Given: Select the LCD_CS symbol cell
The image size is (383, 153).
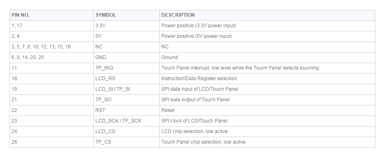Looking at the screenshot, I should click(127, 131).
